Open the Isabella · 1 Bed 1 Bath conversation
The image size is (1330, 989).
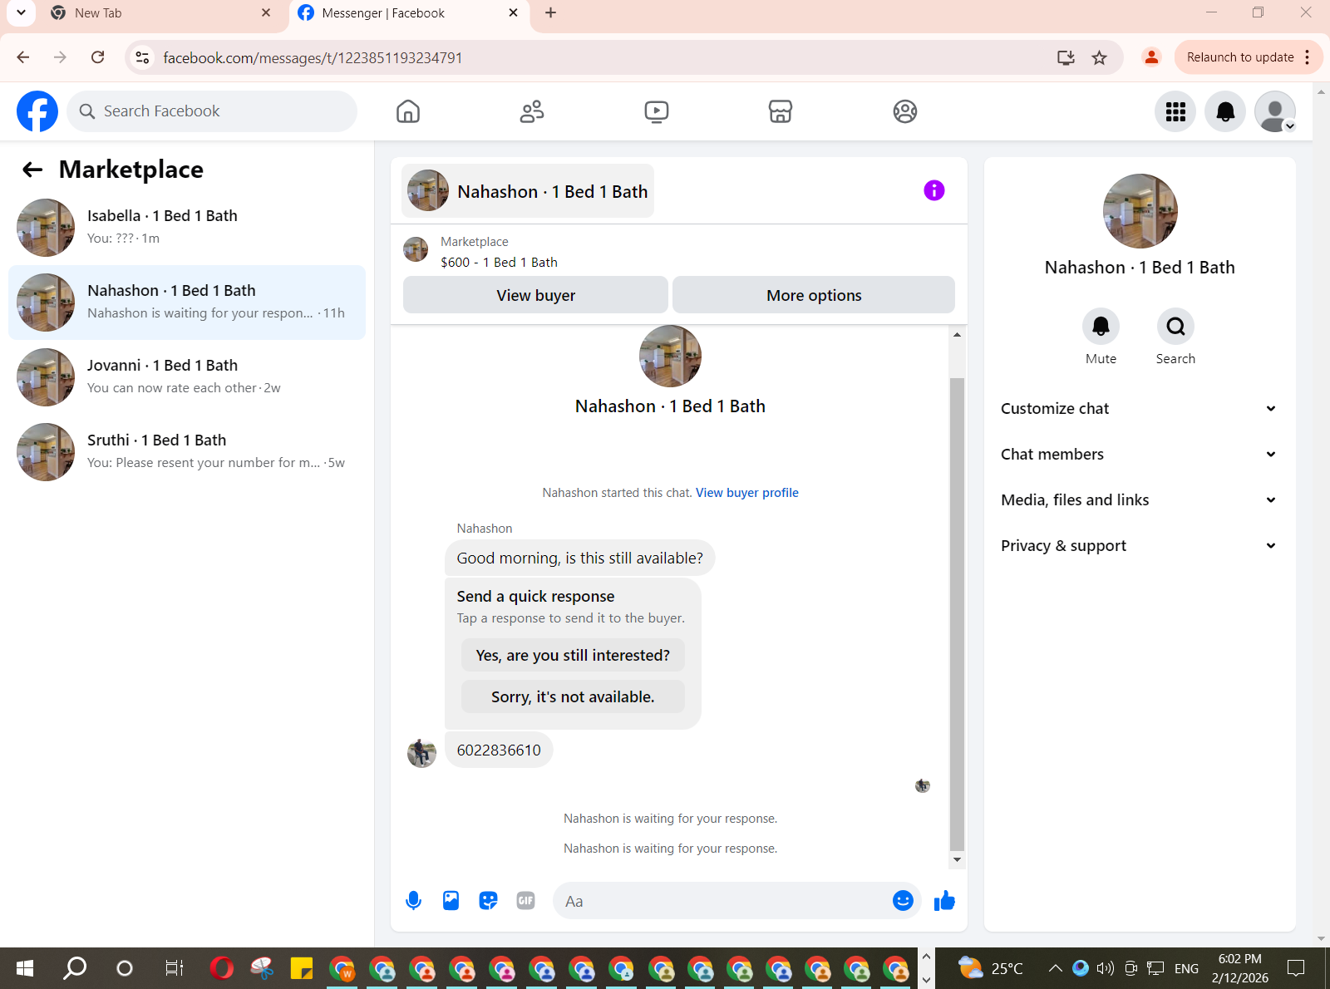point(187,227)
